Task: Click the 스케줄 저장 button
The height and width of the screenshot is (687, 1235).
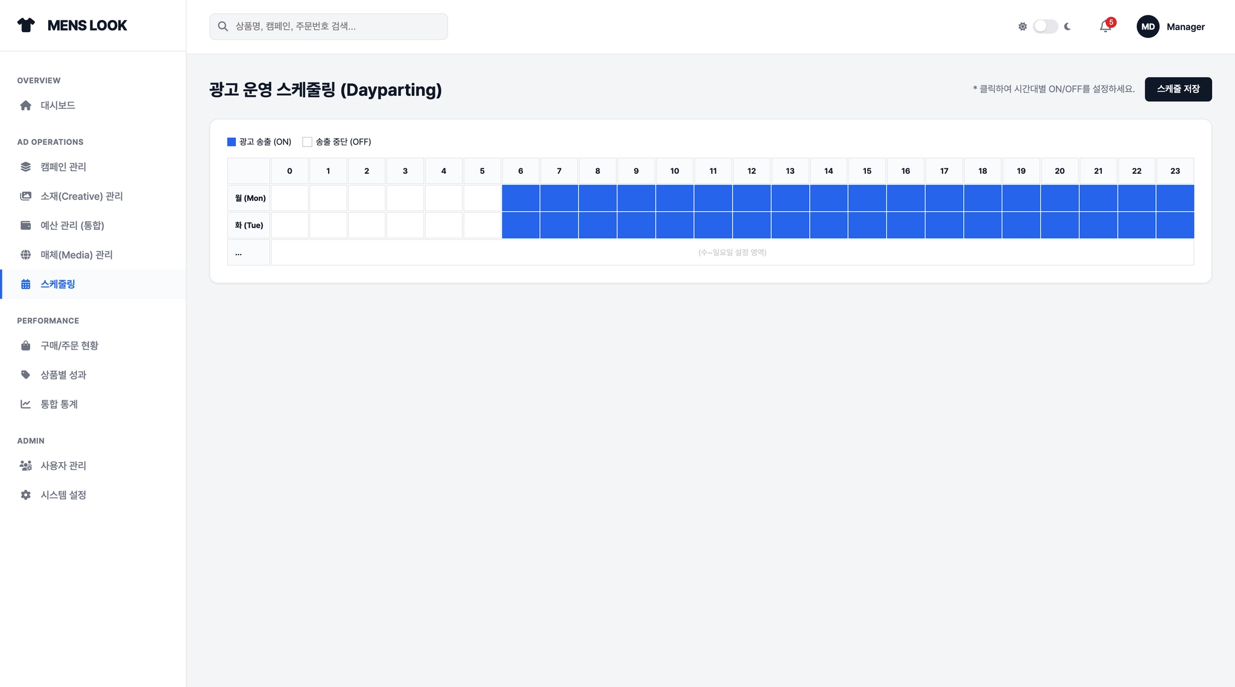Action: tap(1178, 89)
